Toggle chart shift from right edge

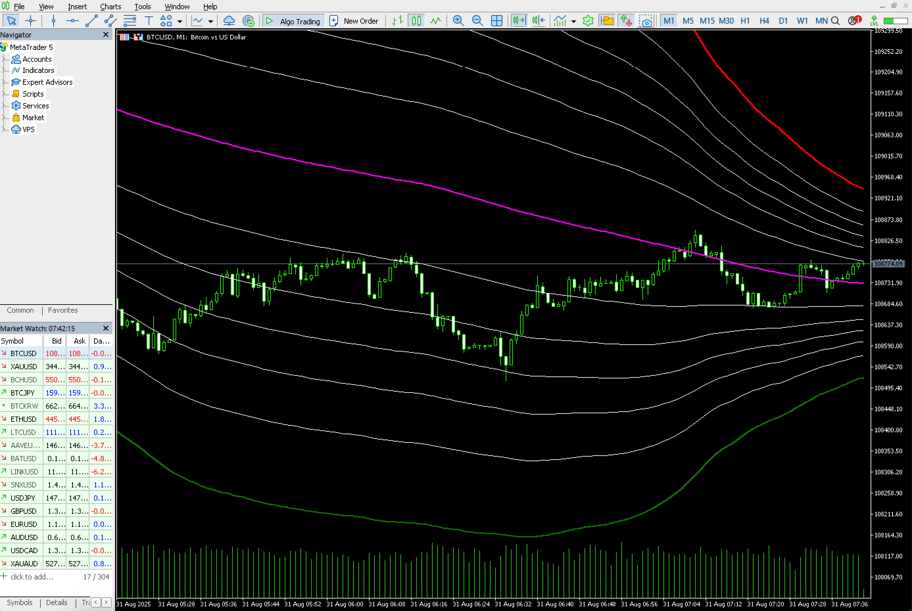tap(539, 21)
